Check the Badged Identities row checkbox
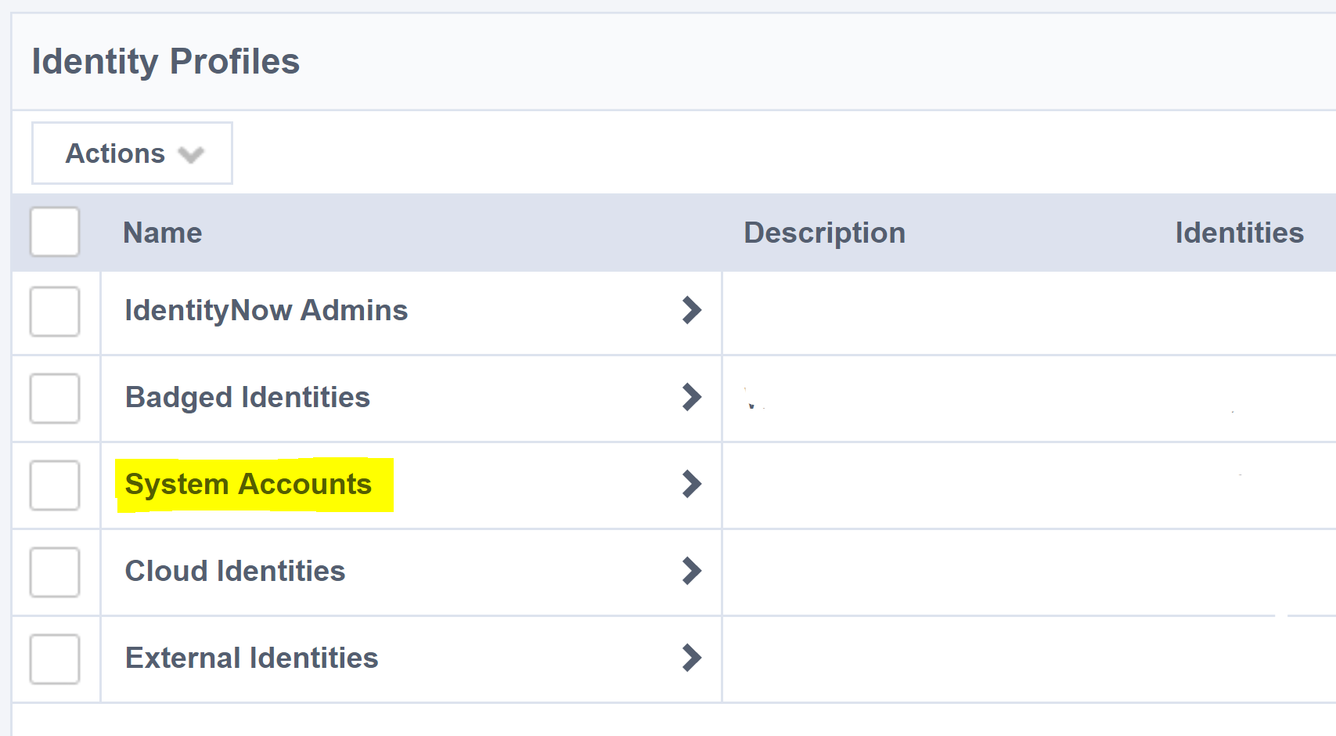The width and height of the screenshot is (1336, 736). tap(54, 399)
